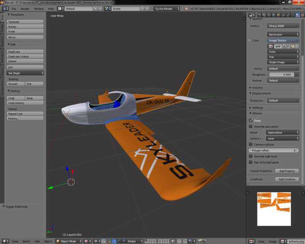Open the Beckmann distribution dropdown
The image size is (305, 244).
click(x=283, y=35)
